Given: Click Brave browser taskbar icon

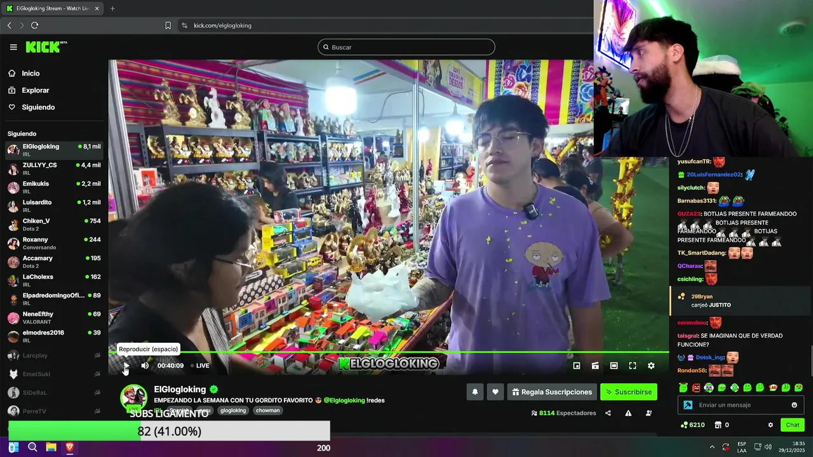Looking at the screenshot, I should (70, 447).
